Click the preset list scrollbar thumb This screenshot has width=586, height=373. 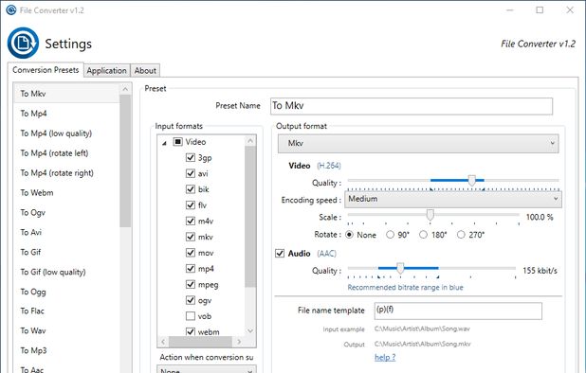(x=125, y=161)
